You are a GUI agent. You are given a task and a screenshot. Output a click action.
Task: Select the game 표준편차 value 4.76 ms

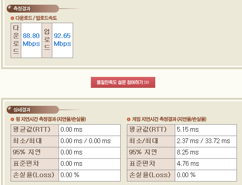[188, 163]
